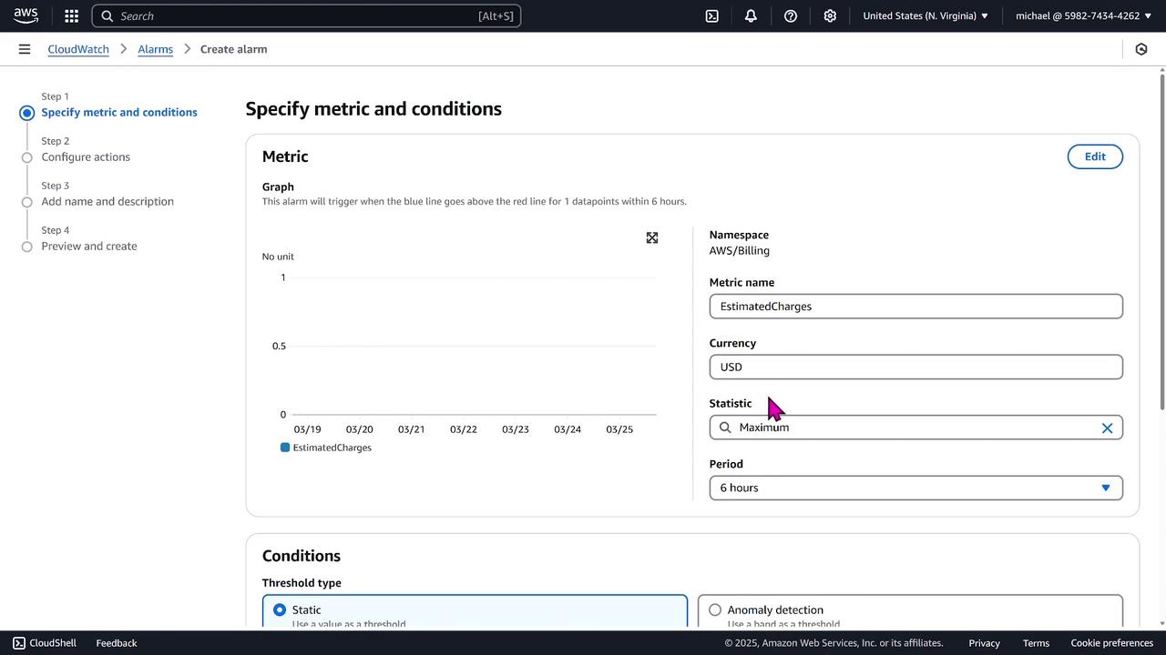Select the Anomaly detection threshold type
This screenshot has width=1166, height=655.
715,610
